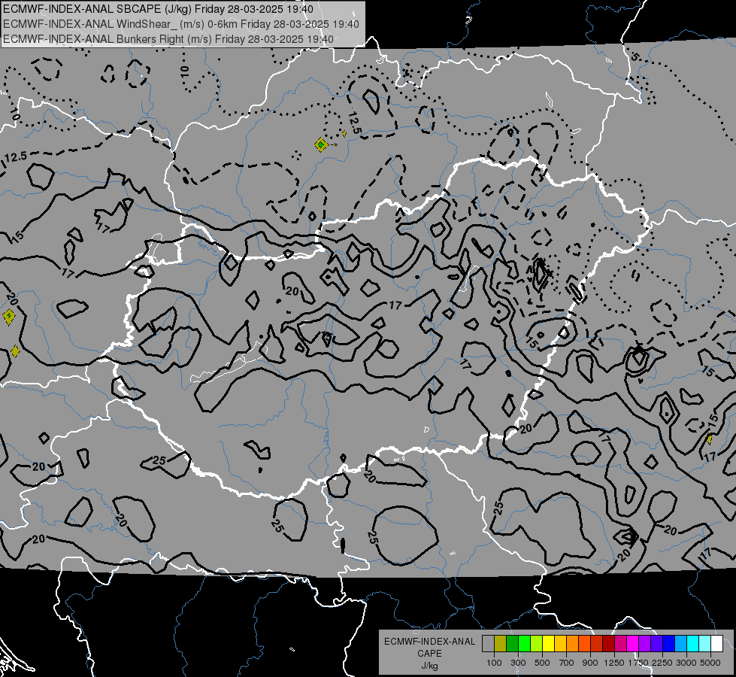Image resolution: width=736 pixels, height=677 pixels.
Task: Click the J/kg unit label in the legend
Action: pyautogui.click(x=429, y=666)
